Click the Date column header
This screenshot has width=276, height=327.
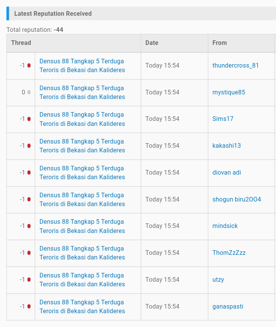(152, 43)
